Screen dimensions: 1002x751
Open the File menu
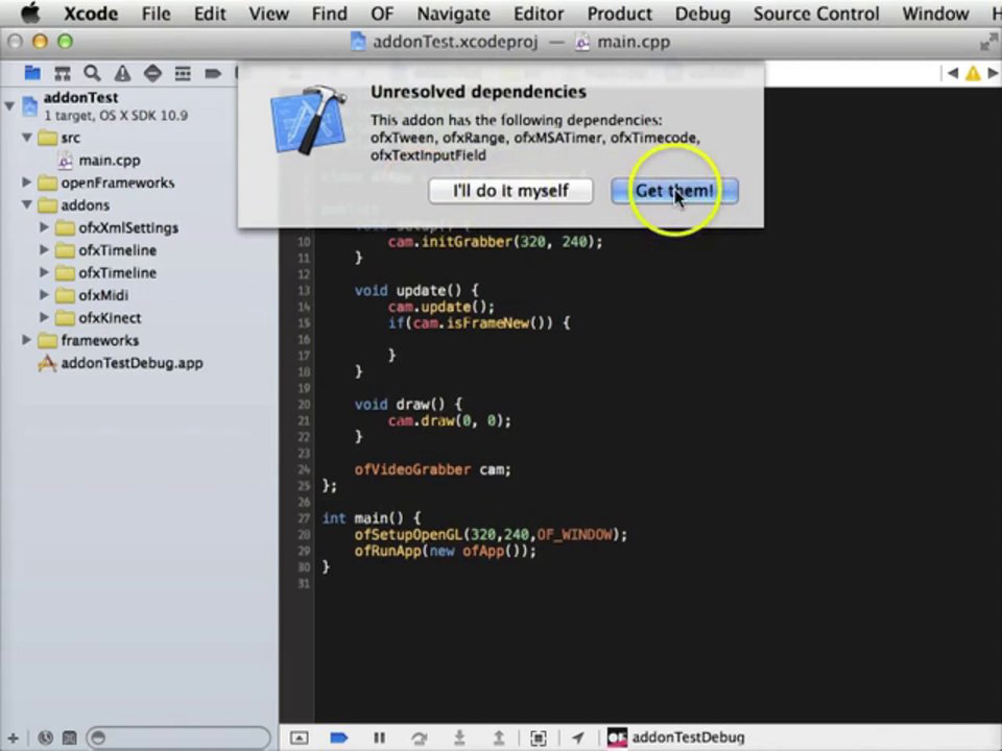pyautogui.click(x=156, y=14)
